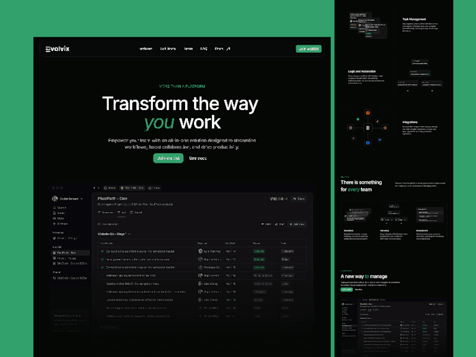Screen dimensions: 476x357
Task: Uncheck the first completed task checkbox
Action: [102, 251]
